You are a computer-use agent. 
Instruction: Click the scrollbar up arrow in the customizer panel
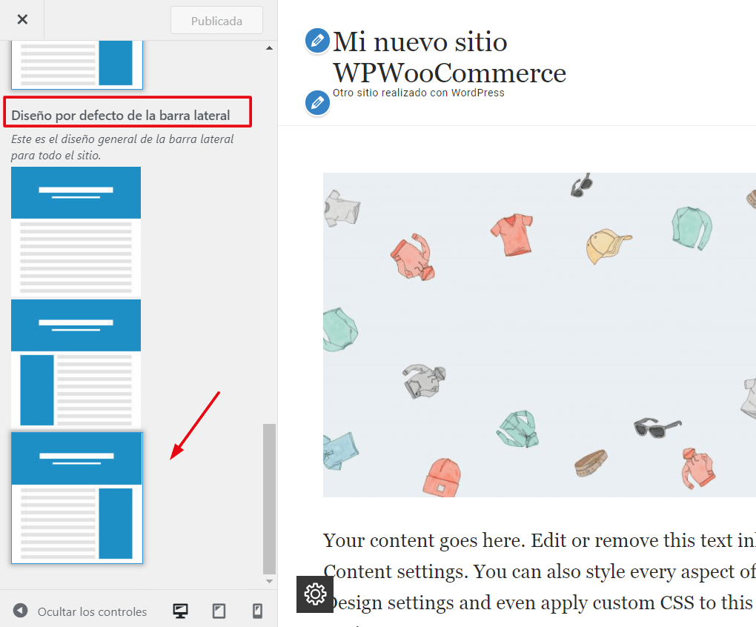tap(270, 47)
